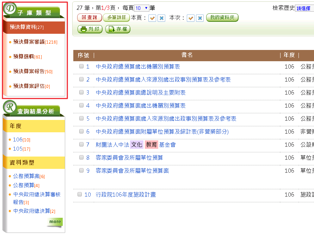Click the 存檔 save button
Image resolution: width=314 pixels, height=235 pixels.
(x=118, y=29)
